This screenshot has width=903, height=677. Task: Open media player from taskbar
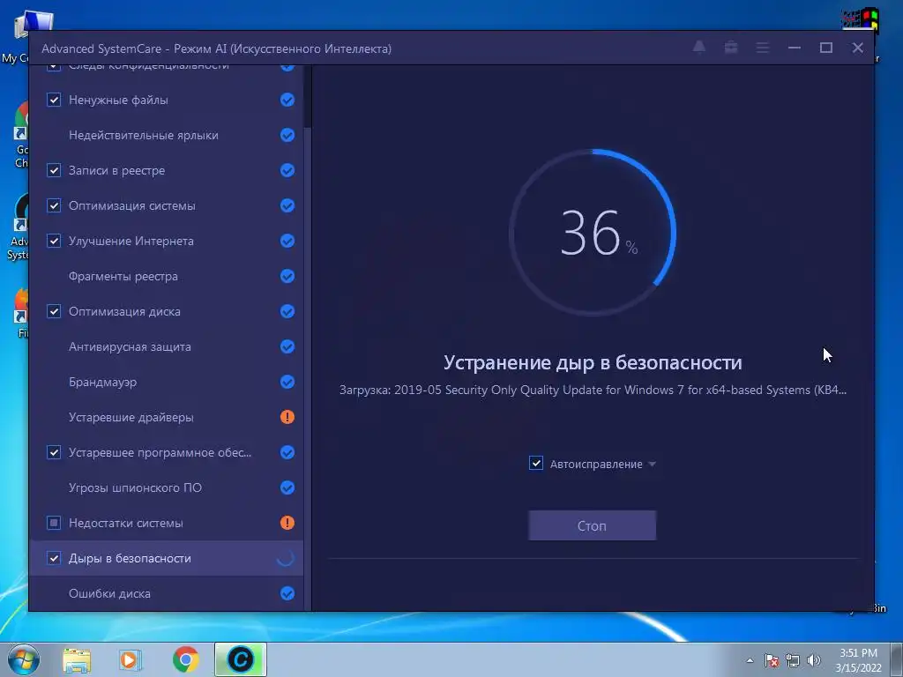(131, 659)
